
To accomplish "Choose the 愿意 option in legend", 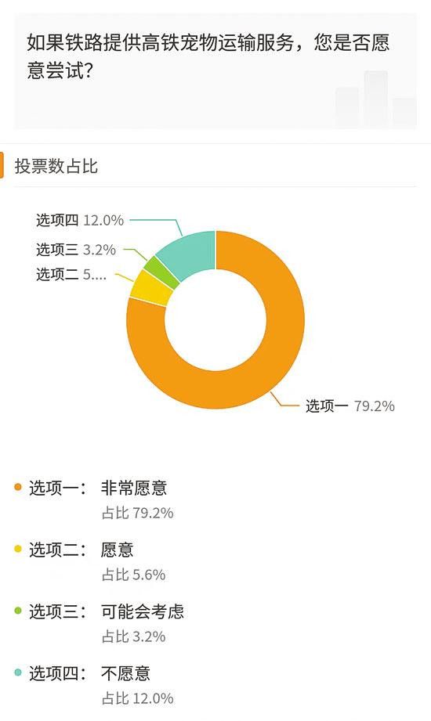I will point(117,550).
